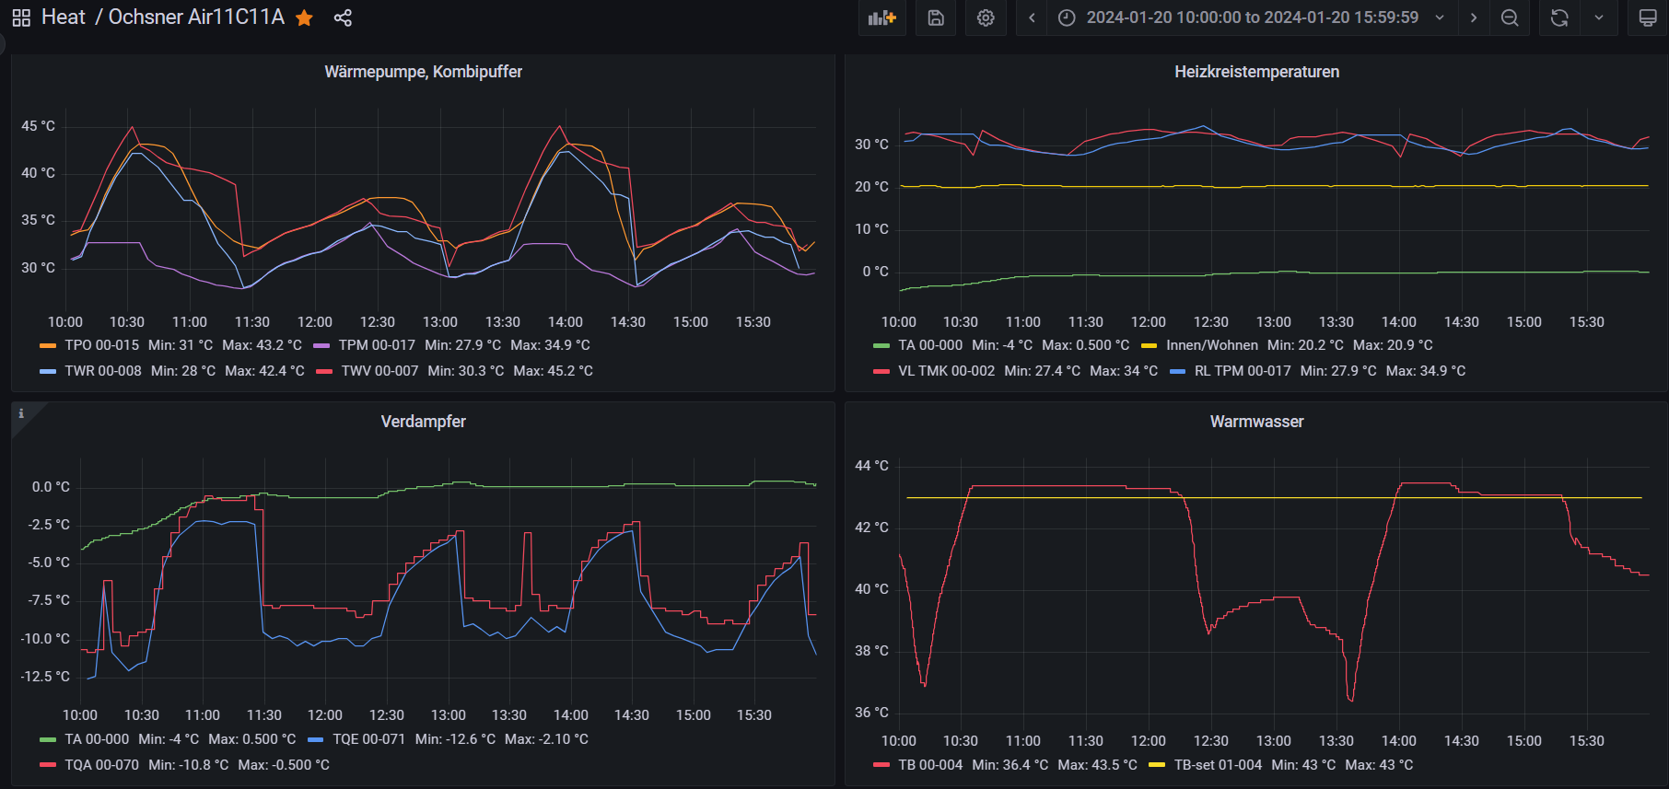Toggle TA 00-000 series in Verdampfer legend
Screen dimensions: 1669x789
[97, 739]
